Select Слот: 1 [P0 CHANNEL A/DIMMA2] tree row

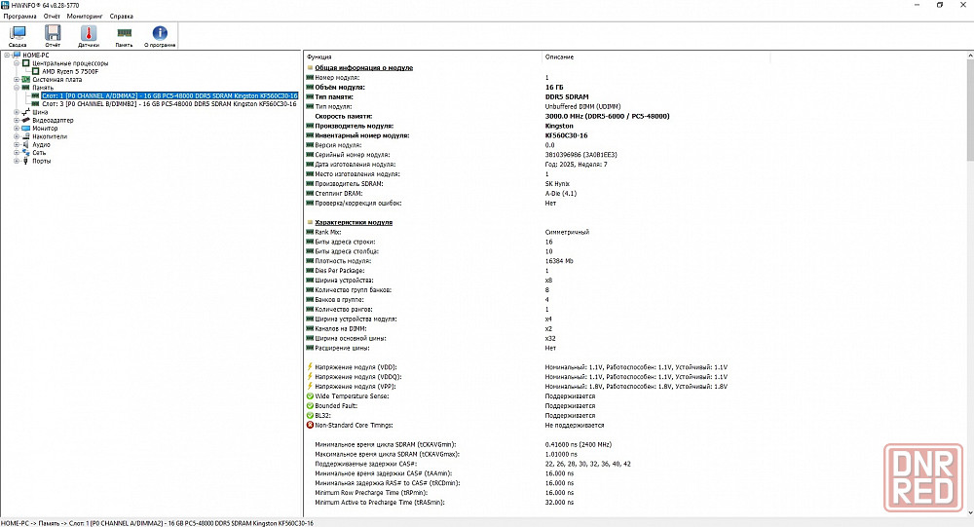pyautogui.click(x=169, y=95)
